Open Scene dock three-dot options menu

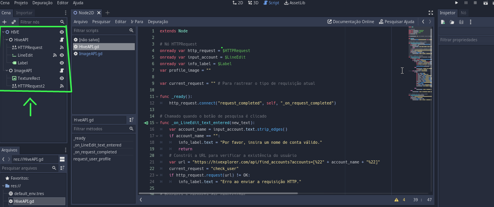[65, 13]
